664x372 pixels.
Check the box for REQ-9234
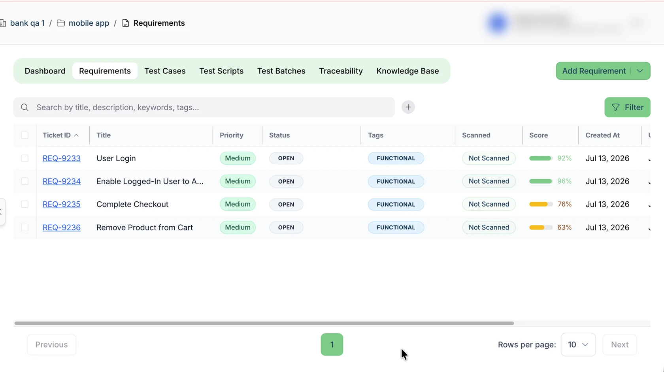click(x=25, y=181)
